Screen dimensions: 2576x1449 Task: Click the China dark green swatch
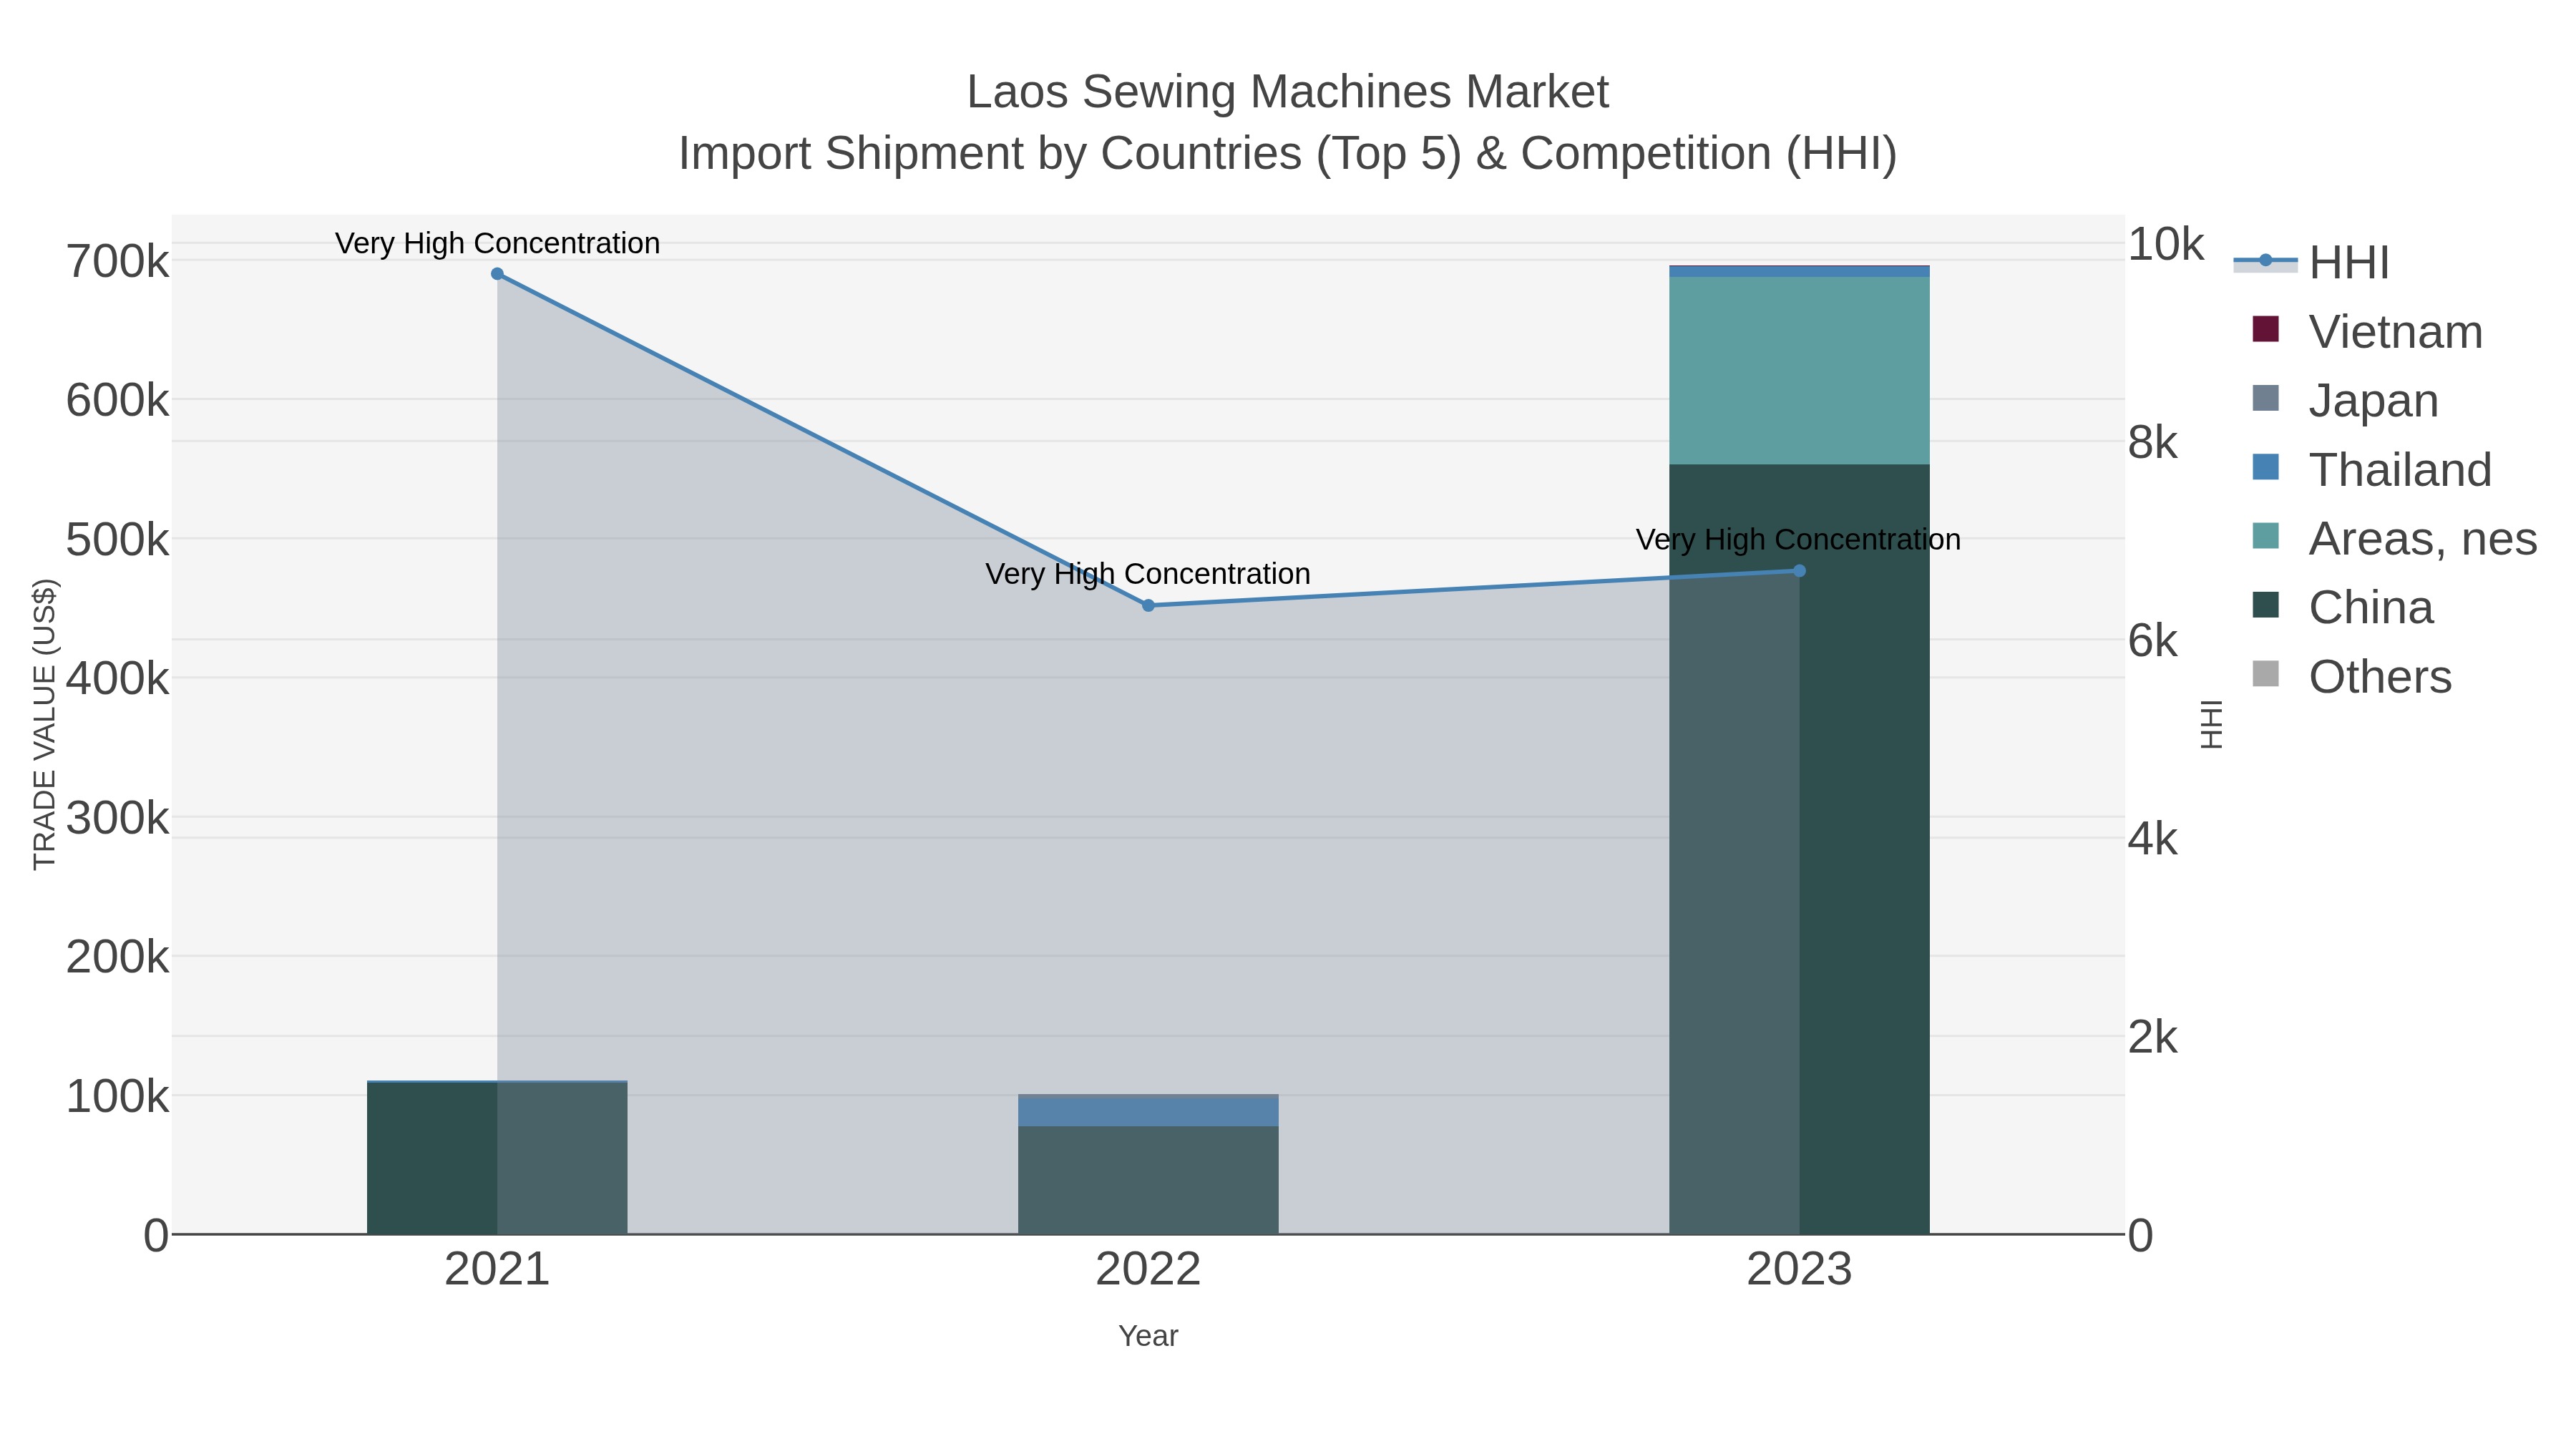[2265, 605]
